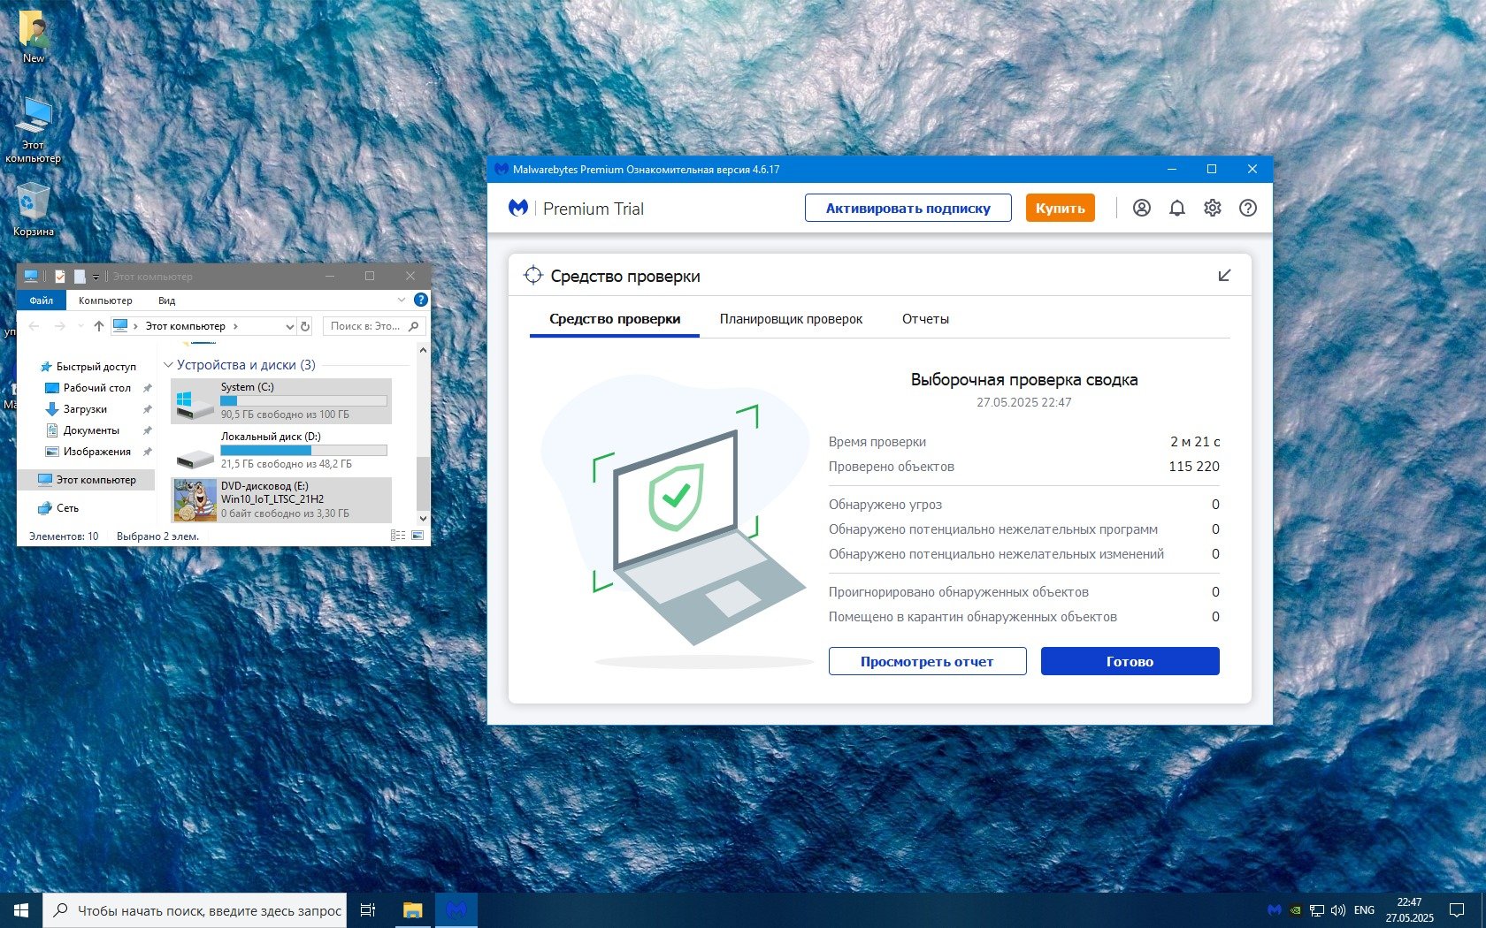Viewport: 1486px width, 928px height.
Task: Open Malwarebytes settings gear
Action: [x=1212, y=209]
